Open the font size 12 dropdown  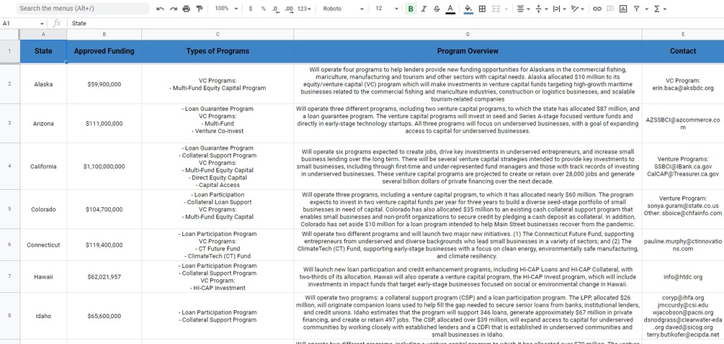(x=386, y=9)
